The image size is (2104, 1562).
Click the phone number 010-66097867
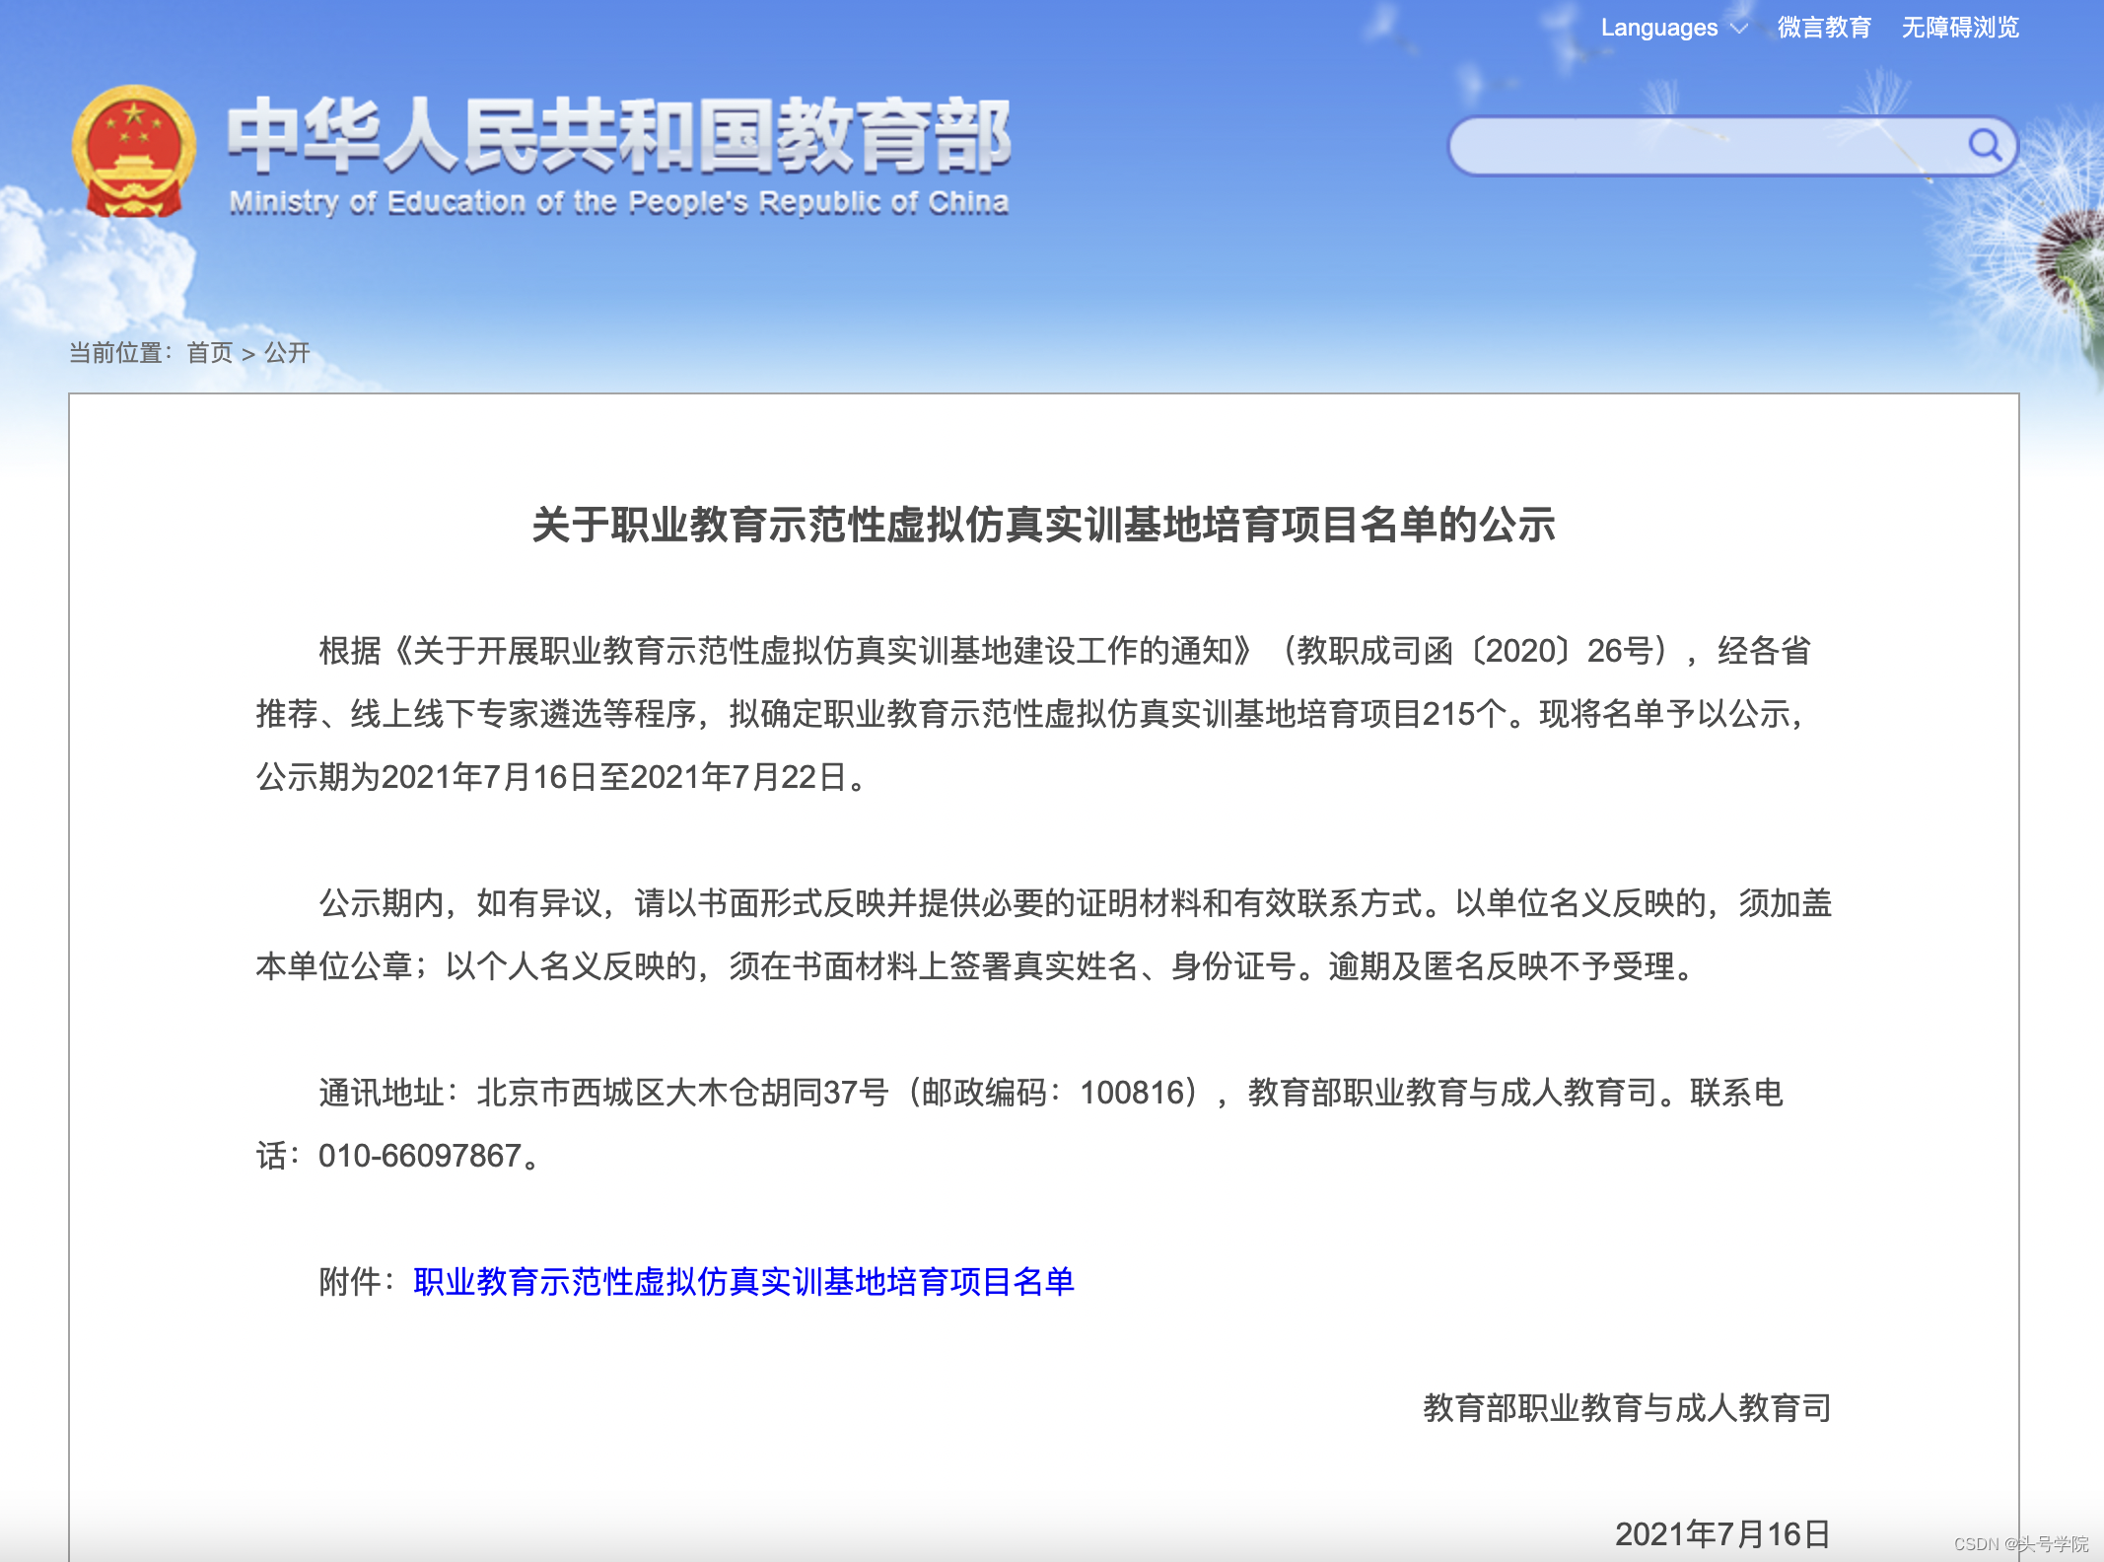pos(419,1155)
